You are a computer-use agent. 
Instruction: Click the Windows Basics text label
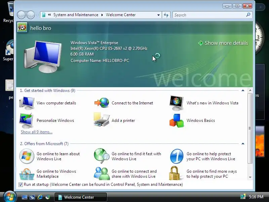(x=201, y=121)
